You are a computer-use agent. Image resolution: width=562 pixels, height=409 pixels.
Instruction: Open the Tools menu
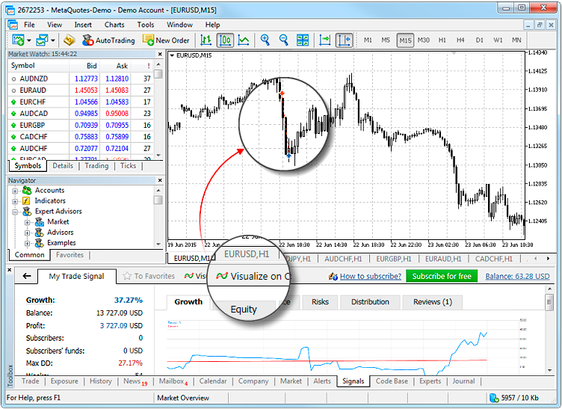(146, 25)
